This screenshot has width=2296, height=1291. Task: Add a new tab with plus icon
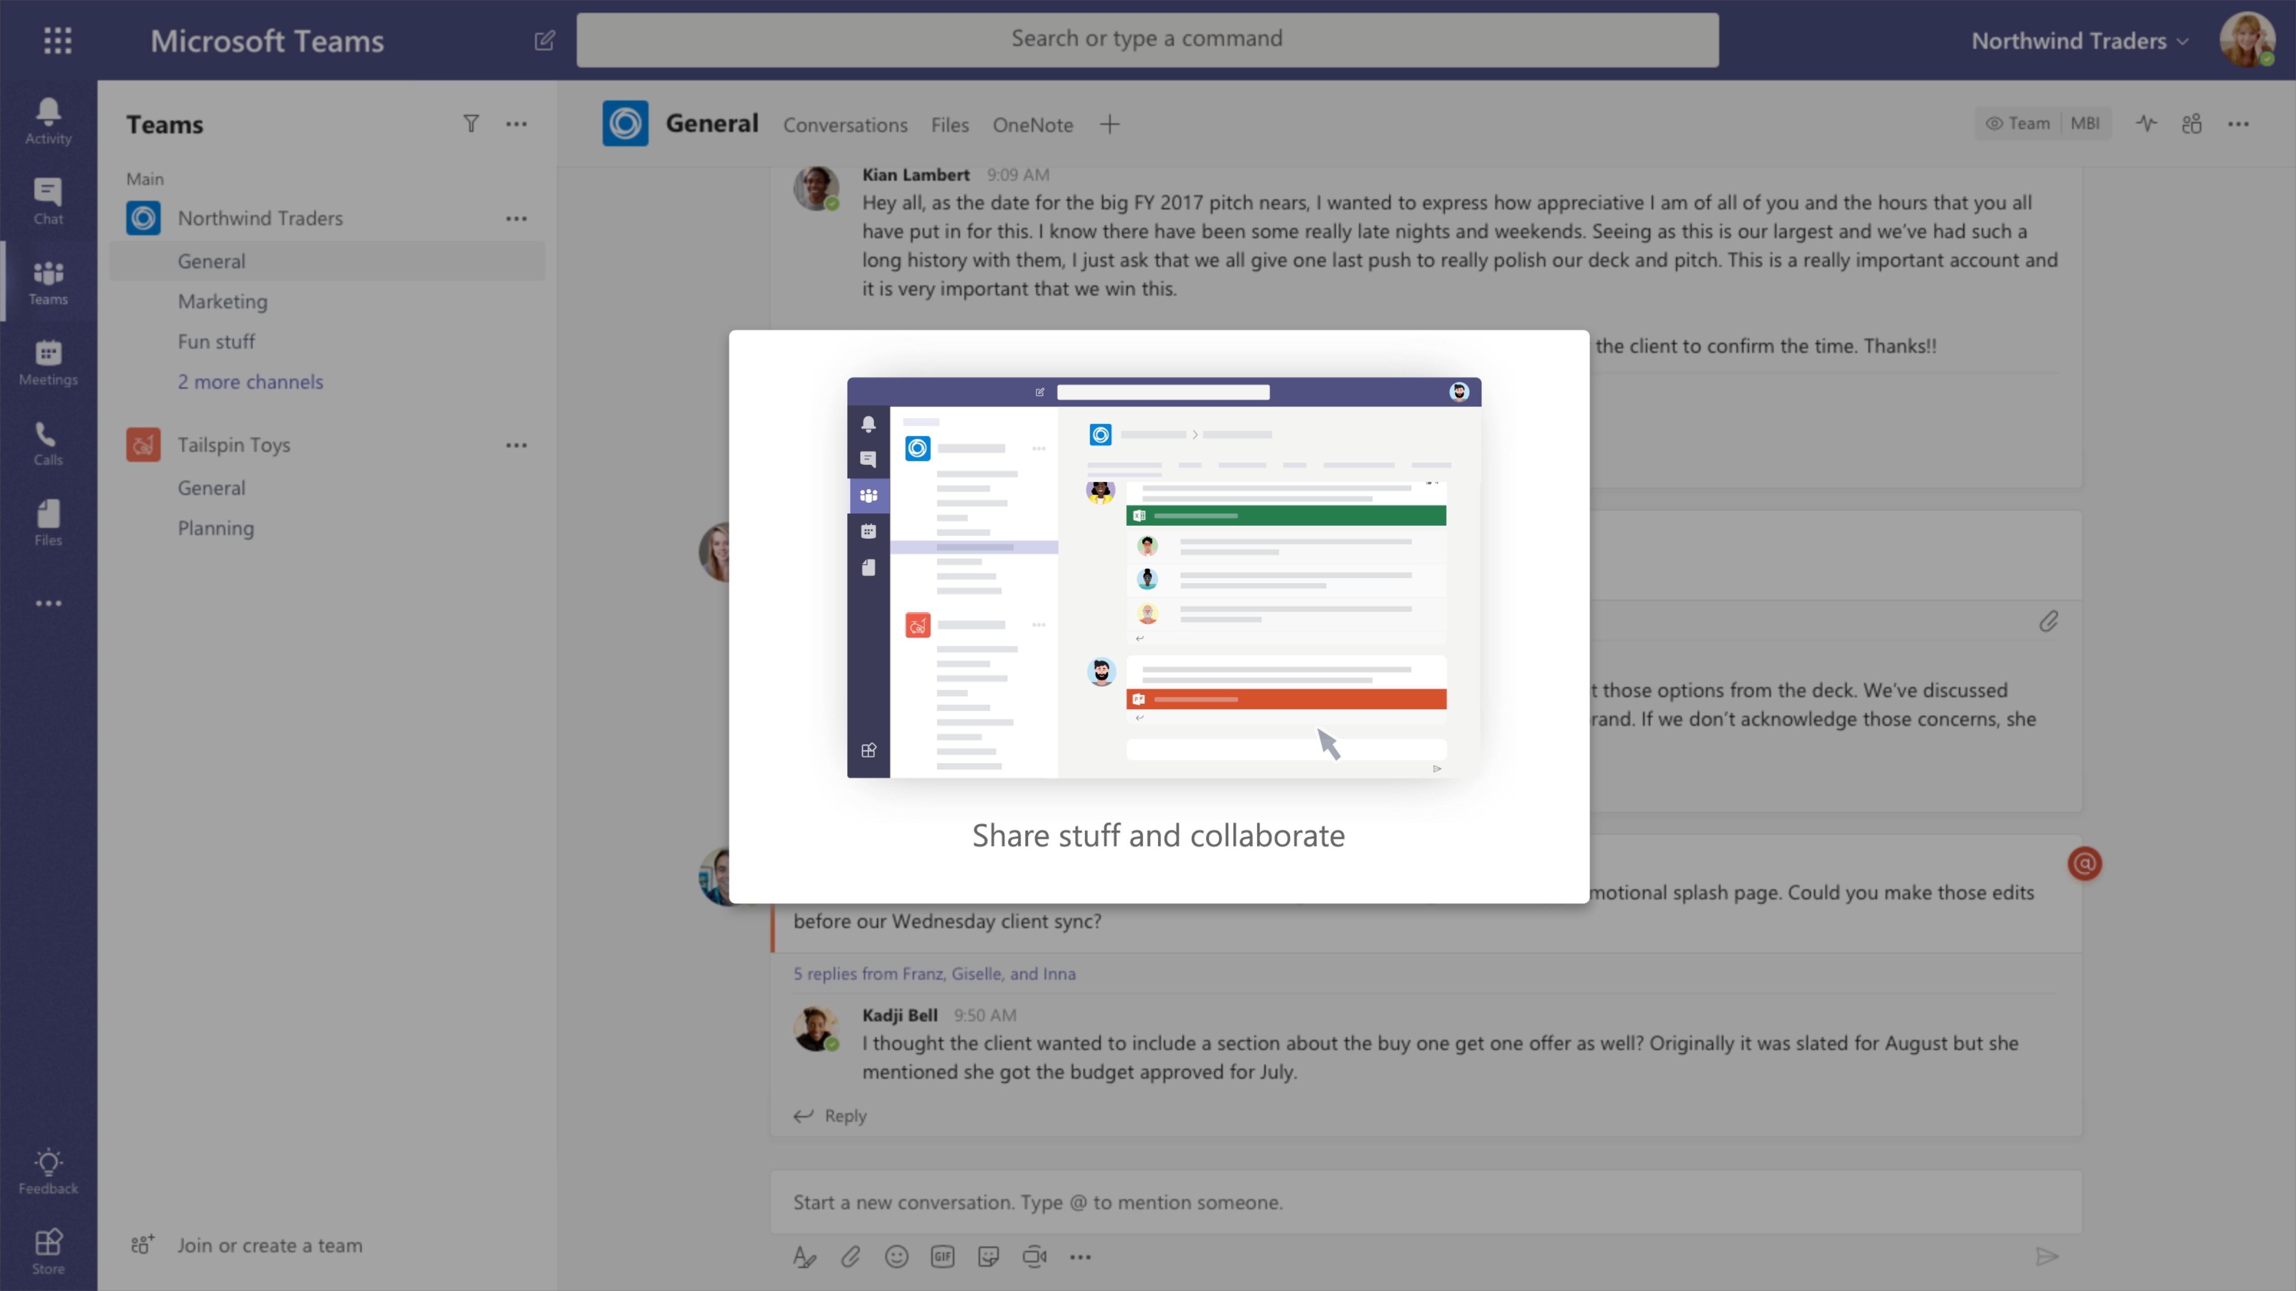pos(1109,125)
